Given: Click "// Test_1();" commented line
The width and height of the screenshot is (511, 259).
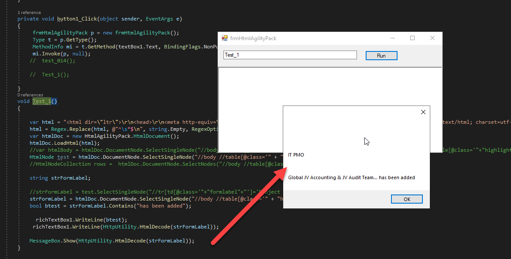Looking at the screenshot, I should click(50, 75).
